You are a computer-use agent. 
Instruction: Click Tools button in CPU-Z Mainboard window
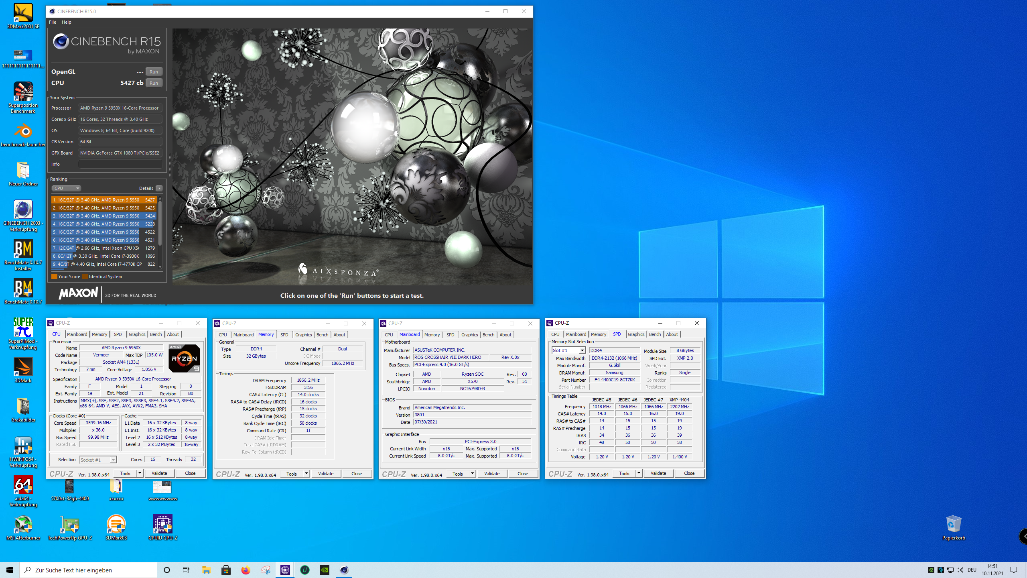458,474
